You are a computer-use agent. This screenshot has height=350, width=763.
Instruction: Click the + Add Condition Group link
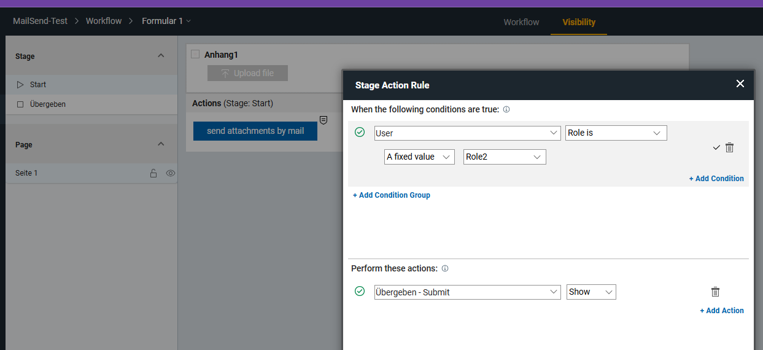pyautogui.click(x=392, y=195)
